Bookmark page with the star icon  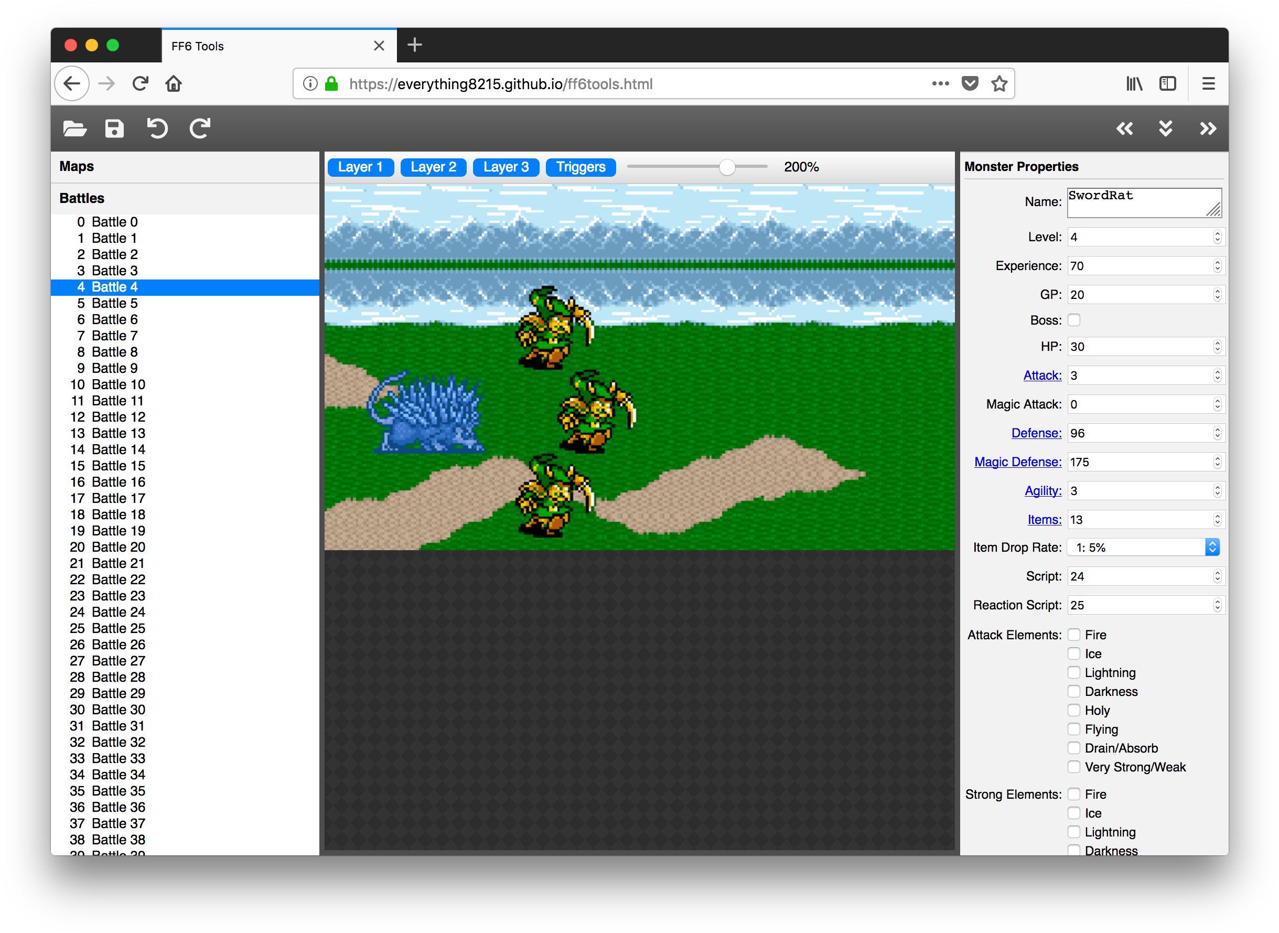coord(999,84)
